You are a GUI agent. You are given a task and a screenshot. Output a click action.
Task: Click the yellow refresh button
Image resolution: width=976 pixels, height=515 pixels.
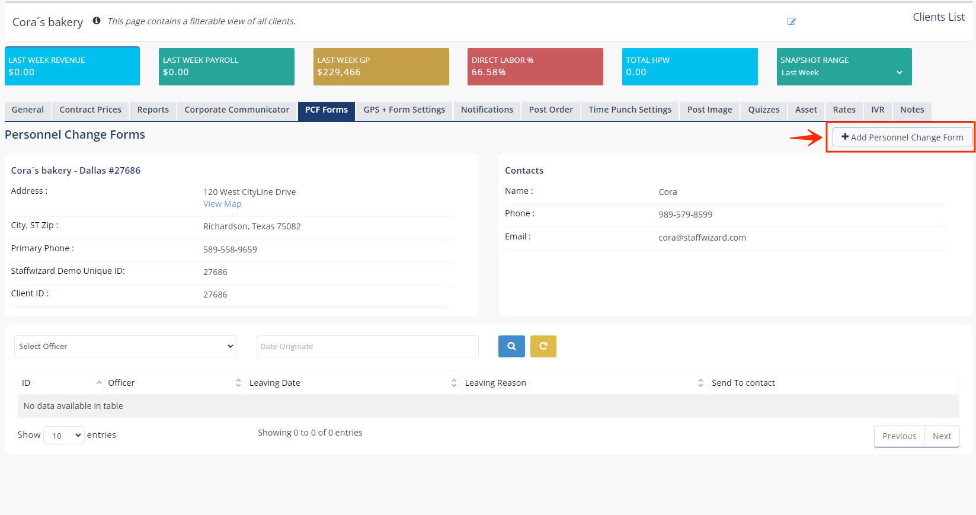point(543,347)
